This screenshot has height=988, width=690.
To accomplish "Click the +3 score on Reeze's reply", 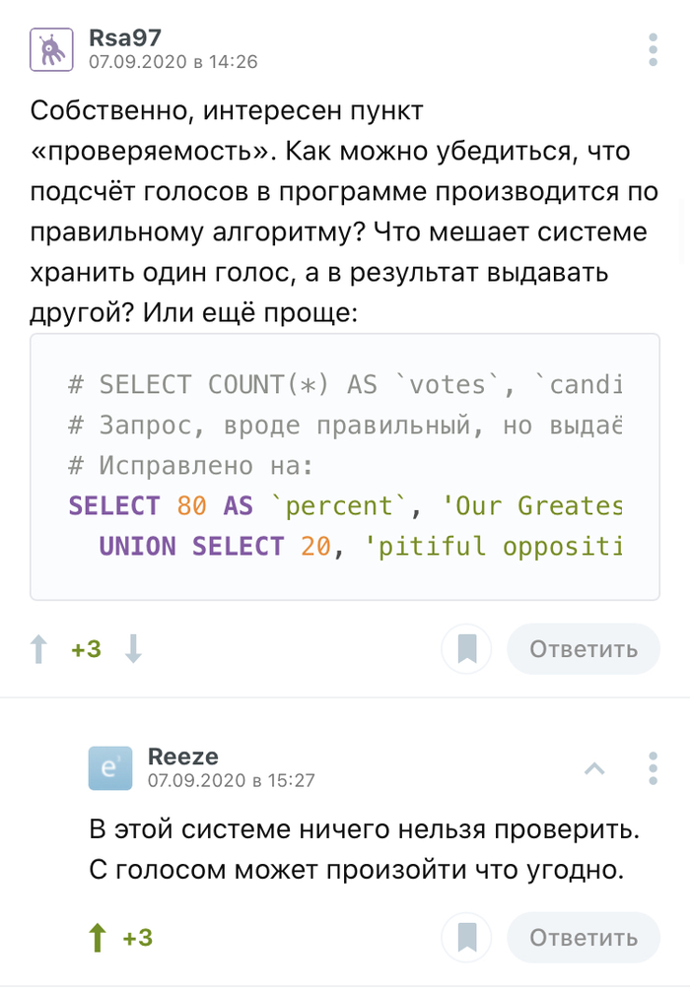I will 138,938.
